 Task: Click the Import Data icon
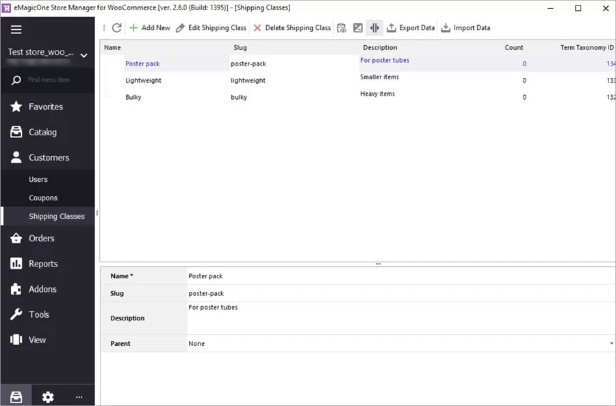click(446, 28)
